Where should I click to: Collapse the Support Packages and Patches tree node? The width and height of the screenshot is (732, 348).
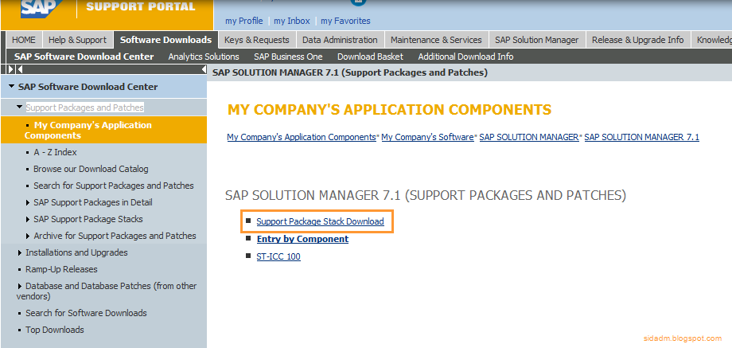pos(19,107)
